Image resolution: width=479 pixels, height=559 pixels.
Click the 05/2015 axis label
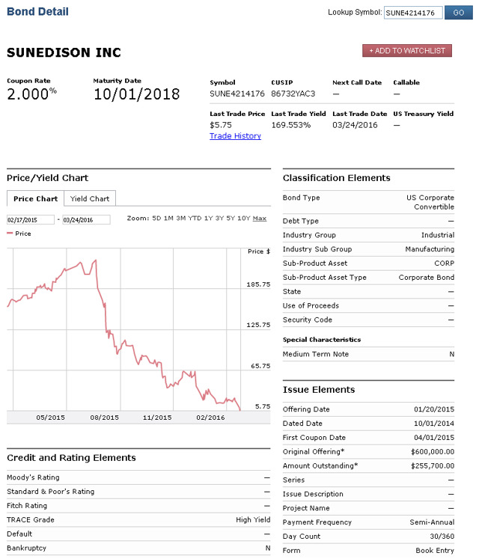(50, 417)
